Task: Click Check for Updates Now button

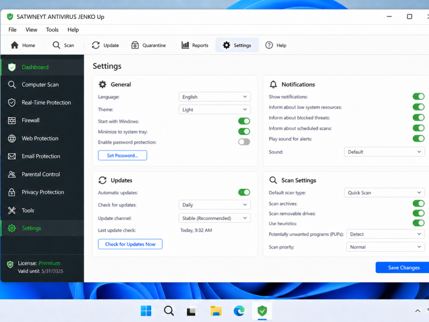Action: pos(130,244)
